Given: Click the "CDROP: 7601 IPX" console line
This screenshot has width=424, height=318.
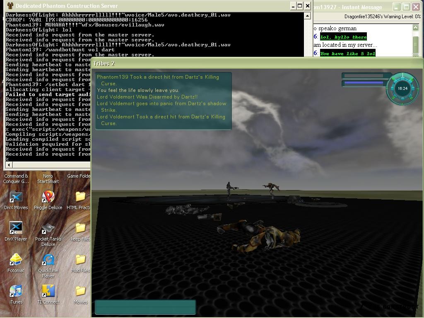Looking at the screenshot, I should coord(77,20).
